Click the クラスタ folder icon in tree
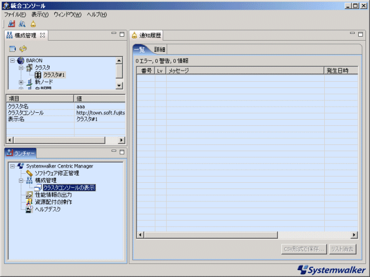Image resolution: width=370 pixels, height=277 pixels. point(29,68)
